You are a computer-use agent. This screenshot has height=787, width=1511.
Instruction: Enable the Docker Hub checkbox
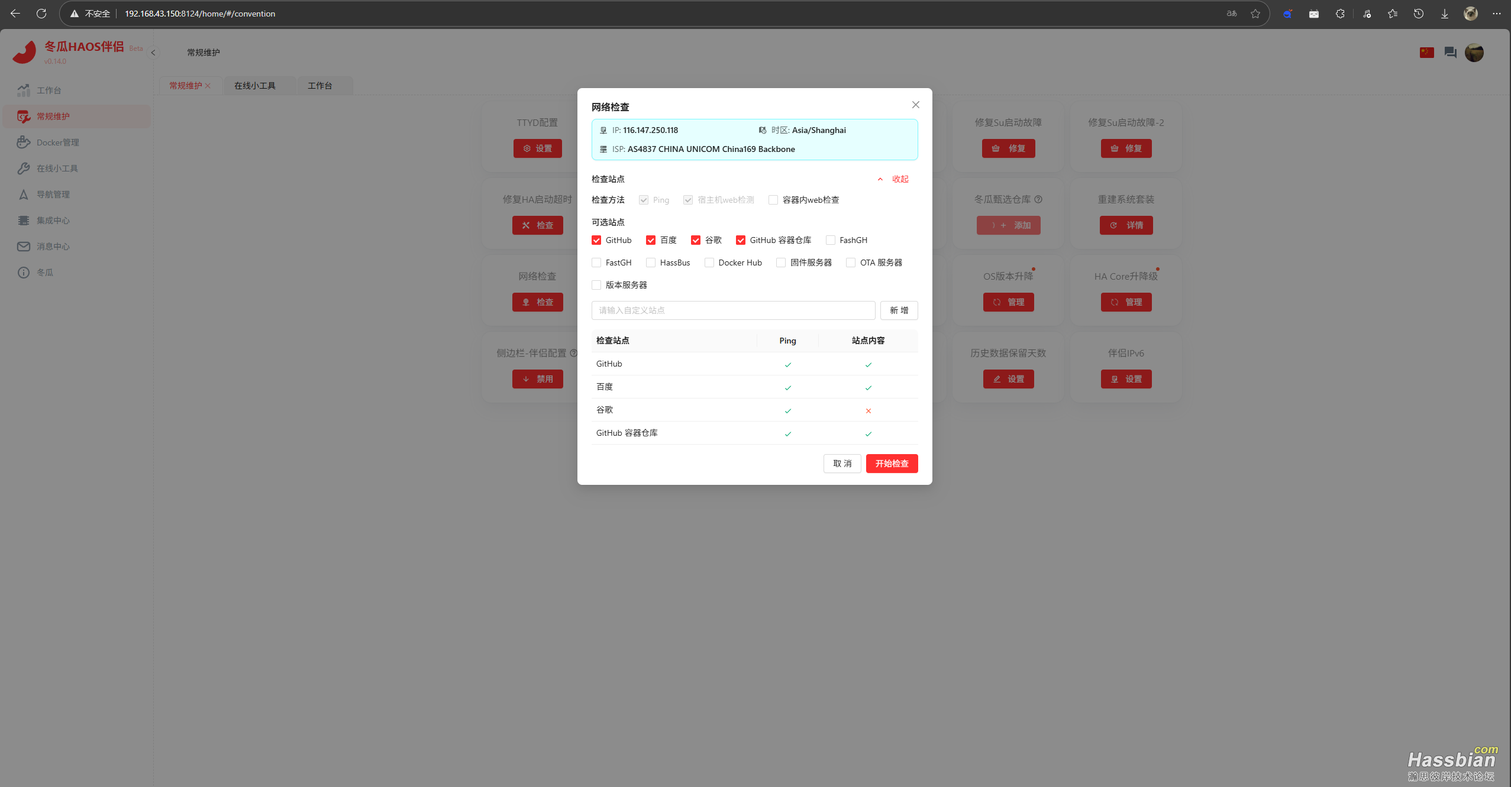tap(709, 263)
